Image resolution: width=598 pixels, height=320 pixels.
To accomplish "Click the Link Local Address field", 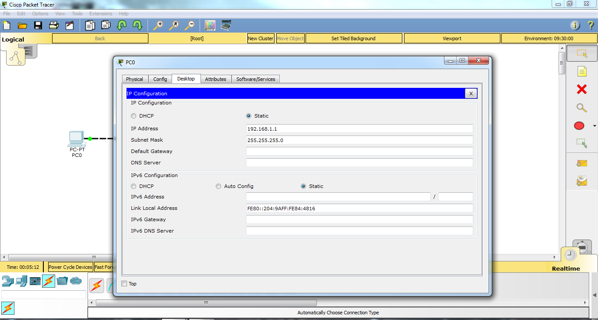I will pyautogui.click(x=359, y=208).
